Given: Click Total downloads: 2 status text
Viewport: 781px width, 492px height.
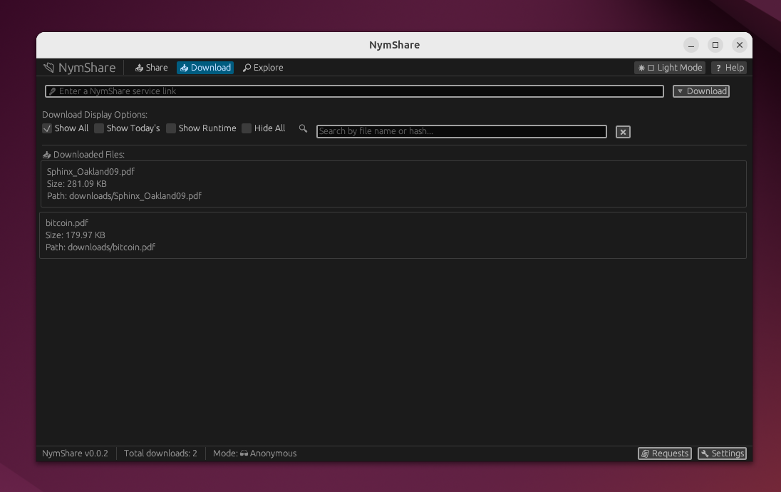Looking at the screenshot, I should pos(160,453).
